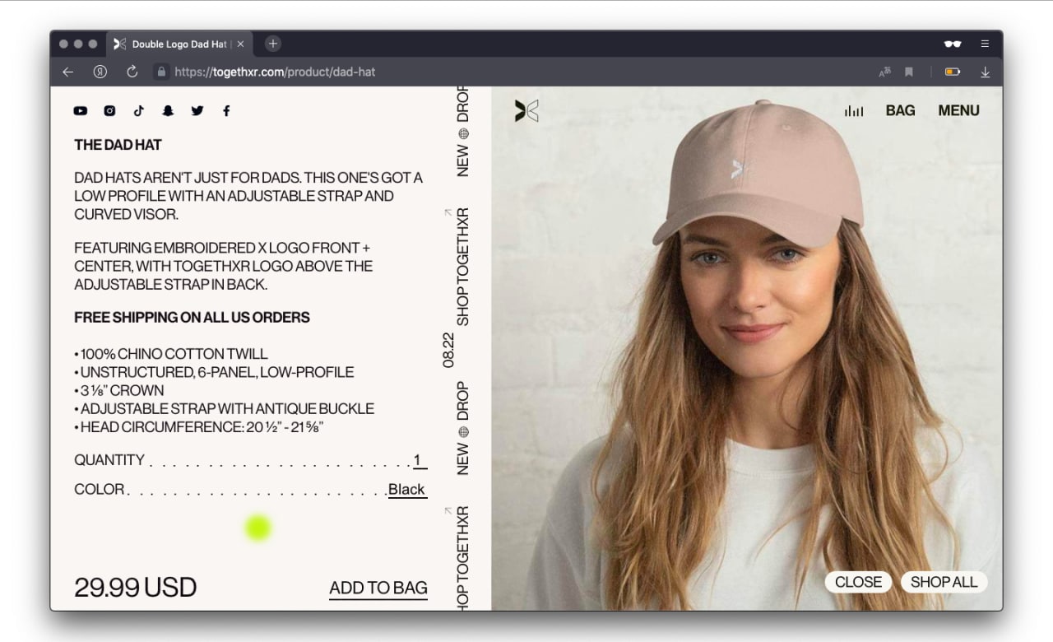The height and width of the screenshot is (642, 1053).
Task: Open the BAG menu item
Action: 900,110
